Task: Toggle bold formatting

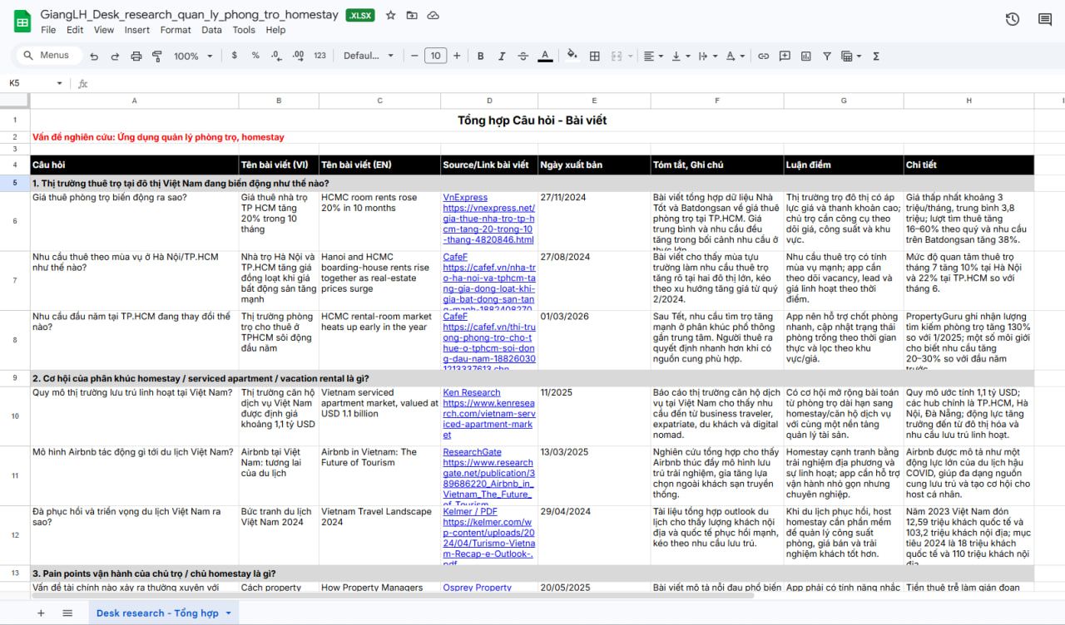Action: [x=480, y=56]
